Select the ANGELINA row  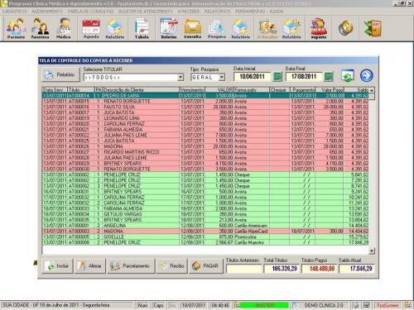tap(205, 226)
